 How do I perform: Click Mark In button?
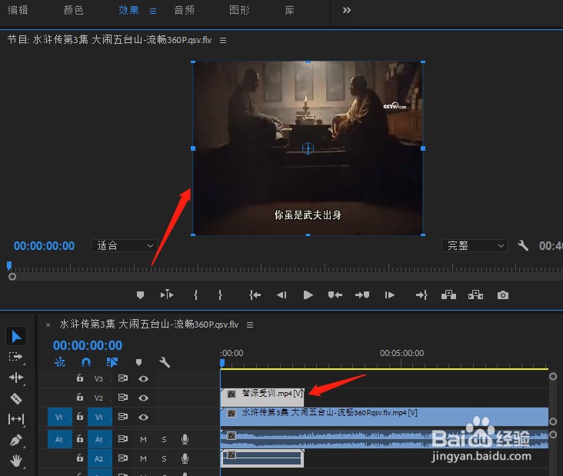click(x=195, y=295)
